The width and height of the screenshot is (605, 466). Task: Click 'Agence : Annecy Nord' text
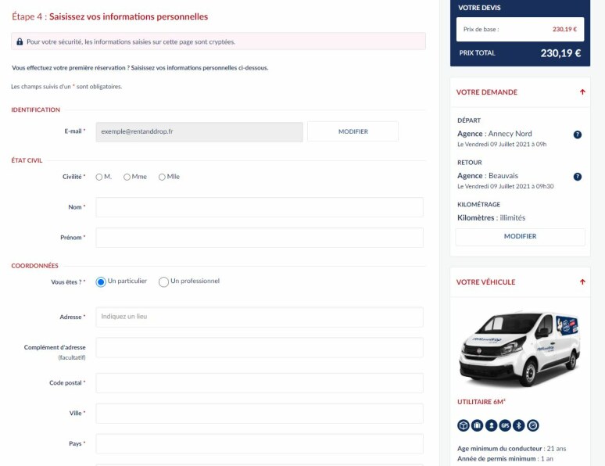494,134
